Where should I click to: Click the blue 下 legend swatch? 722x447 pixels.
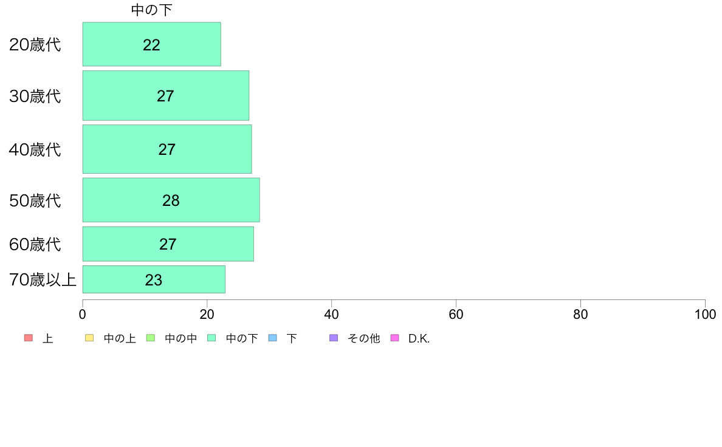[x=272, y=338]
